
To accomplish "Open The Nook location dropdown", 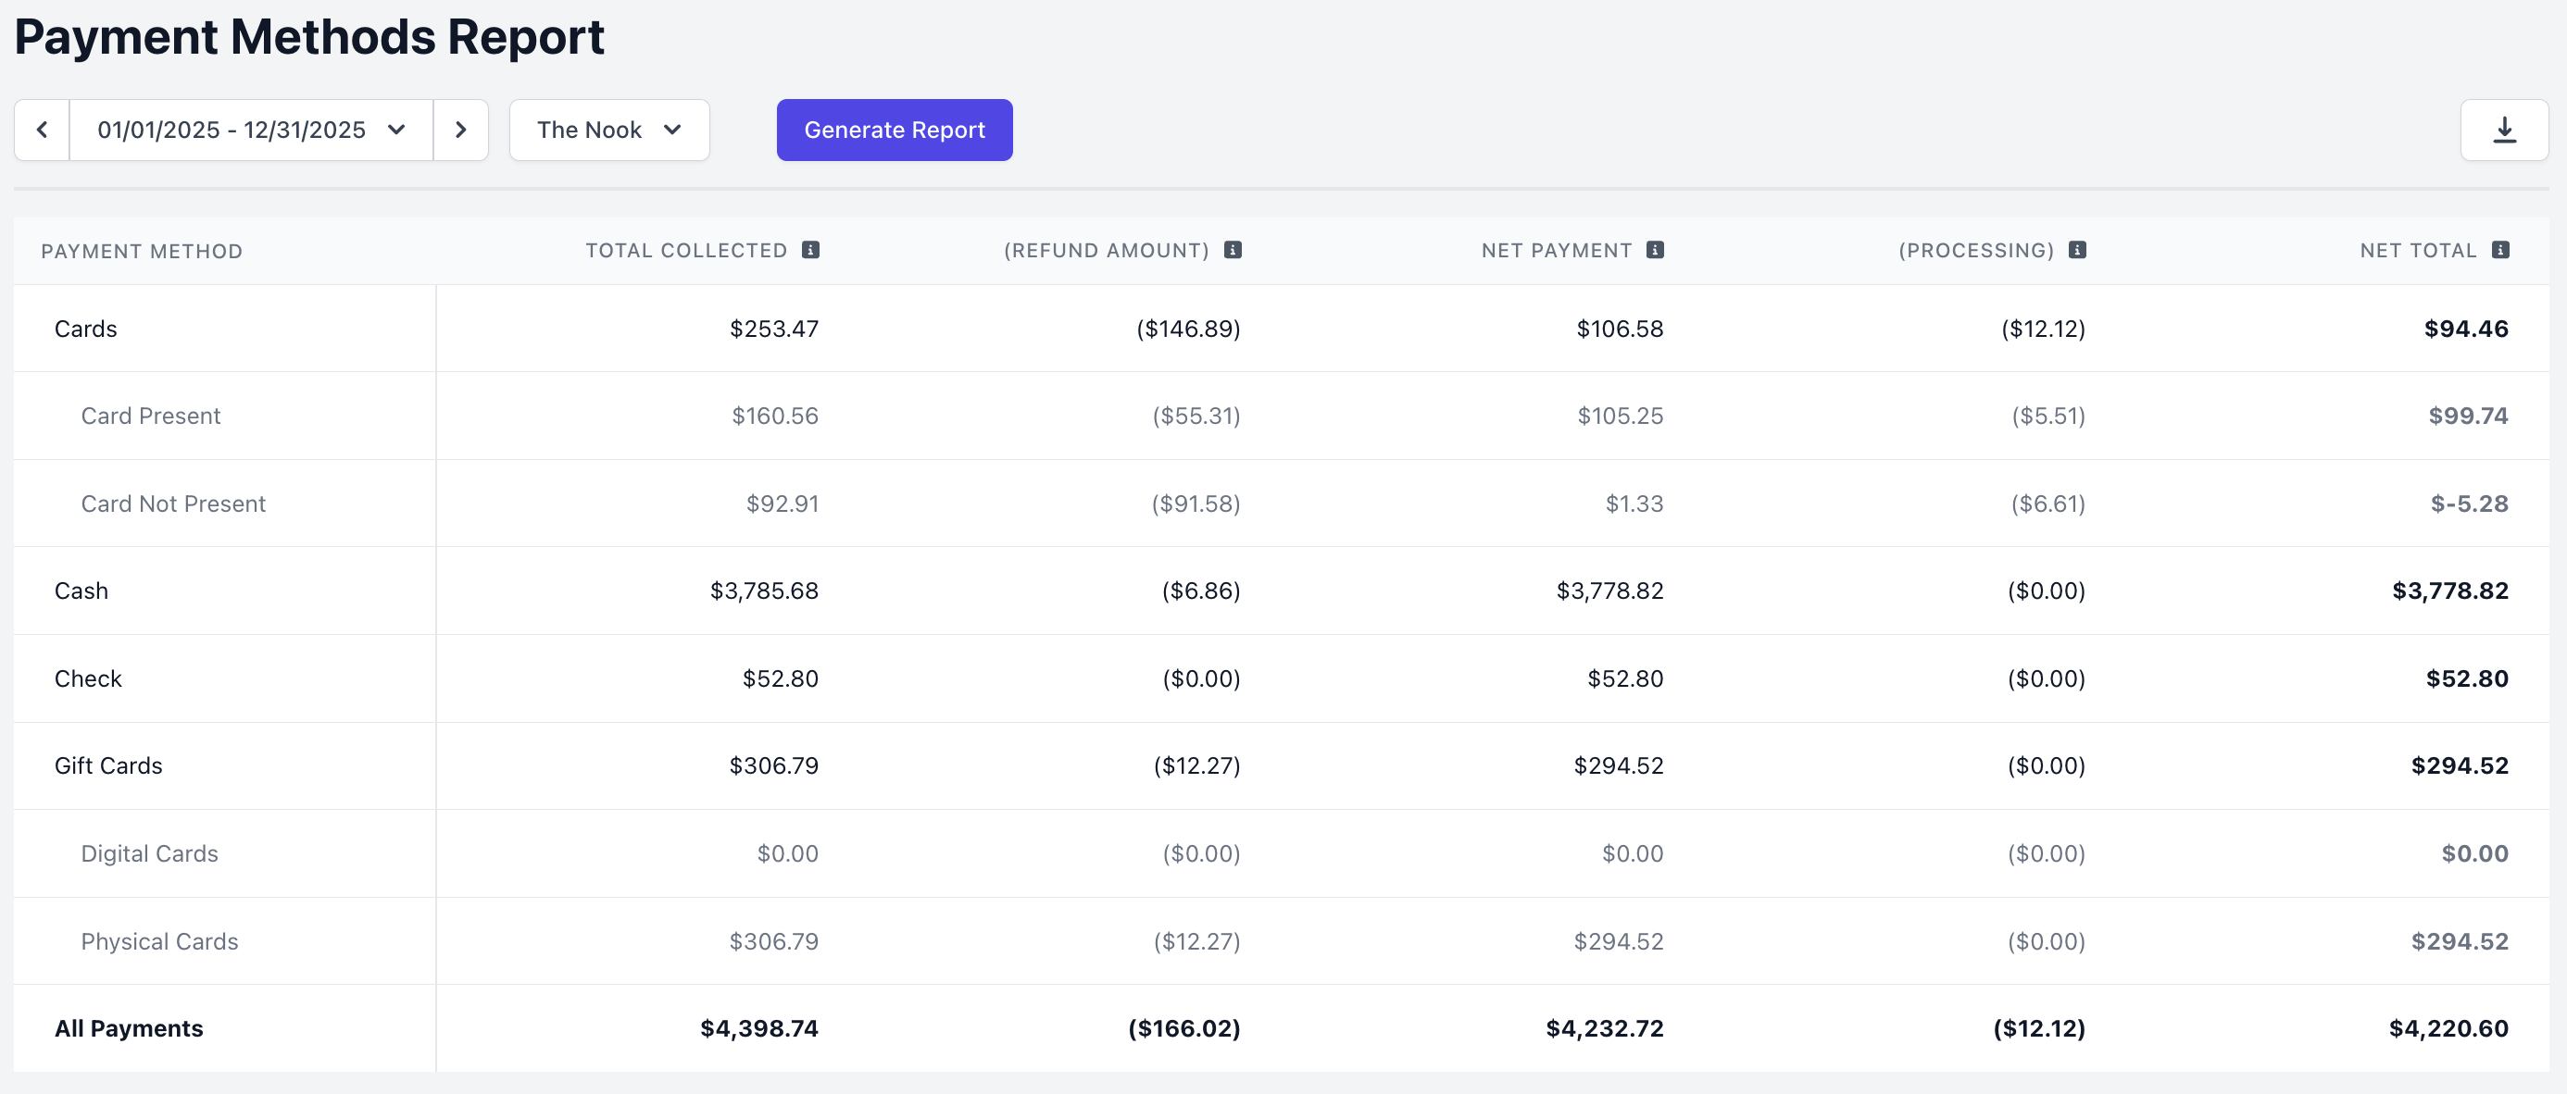I will point(608,130).
